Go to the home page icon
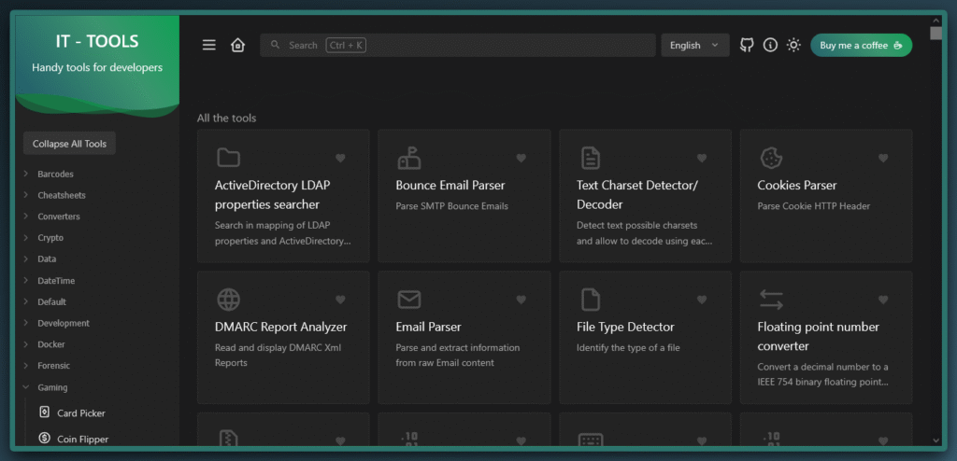The width and height of the screenshot is (957, 461). coord(237,45)
